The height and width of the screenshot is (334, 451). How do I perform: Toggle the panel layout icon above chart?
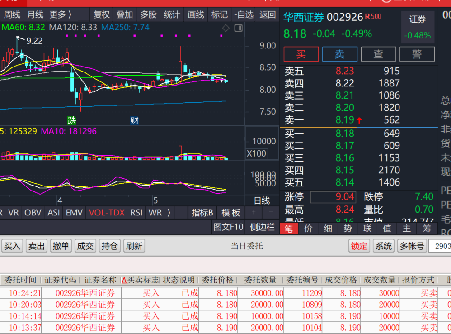tap(239, 28)
